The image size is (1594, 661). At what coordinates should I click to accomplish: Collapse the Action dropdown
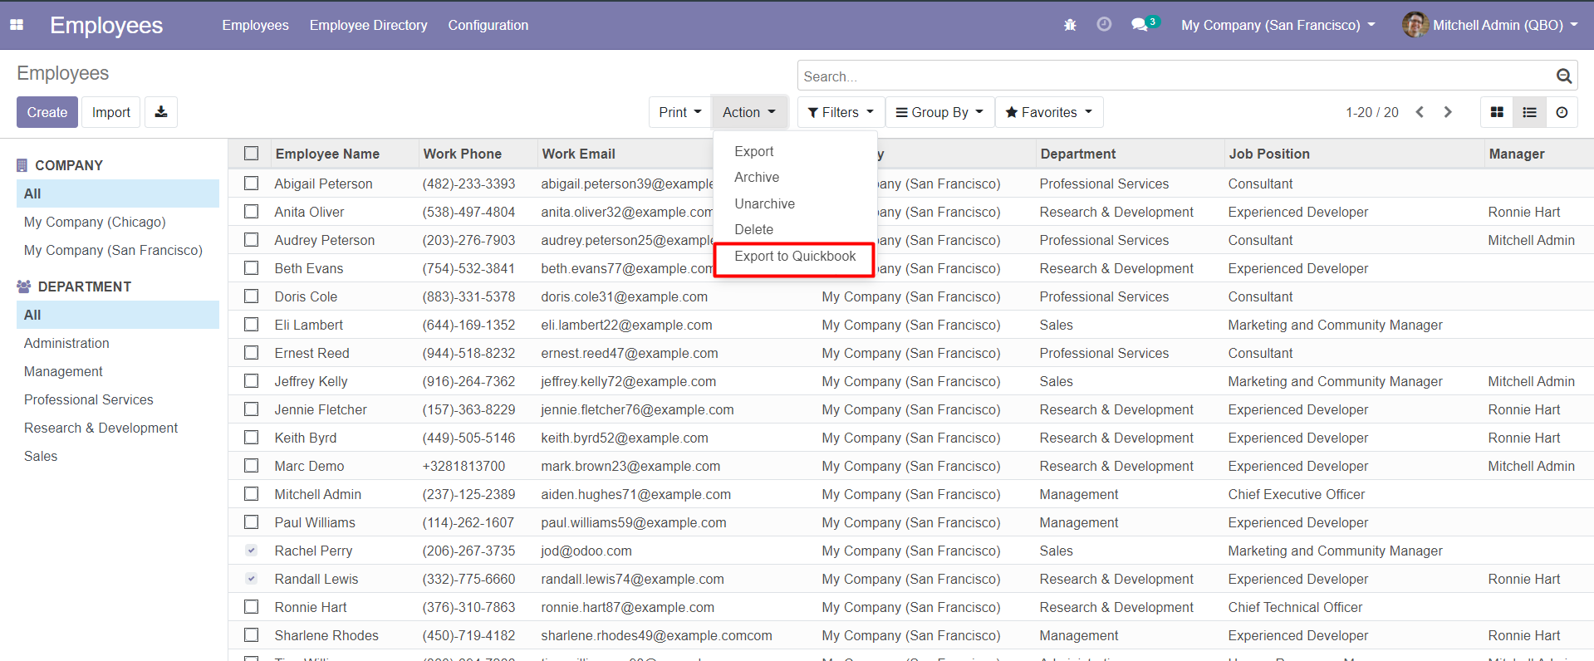pyautogui.click(x=749, y=112)
